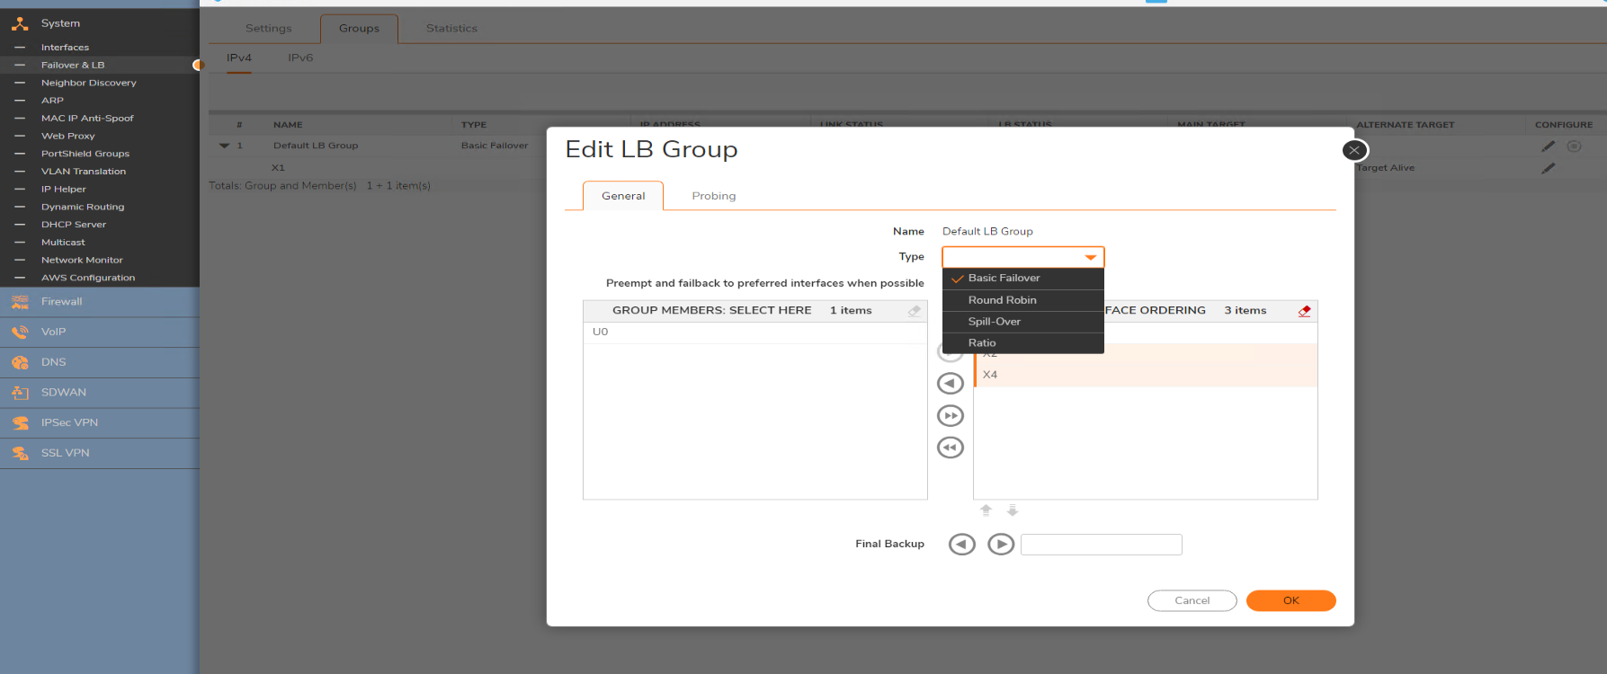Cancel the LB group edit
The height and width of the screenshot is (674, 1607).
point(1192,600)
